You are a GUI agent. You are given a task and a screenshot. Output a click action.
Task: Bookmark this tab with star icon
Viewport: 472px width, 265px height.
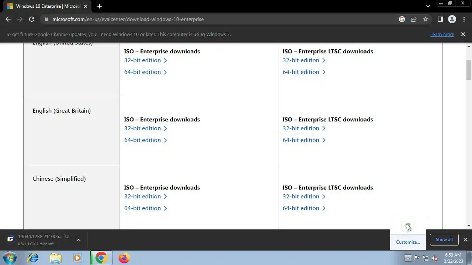426,19
